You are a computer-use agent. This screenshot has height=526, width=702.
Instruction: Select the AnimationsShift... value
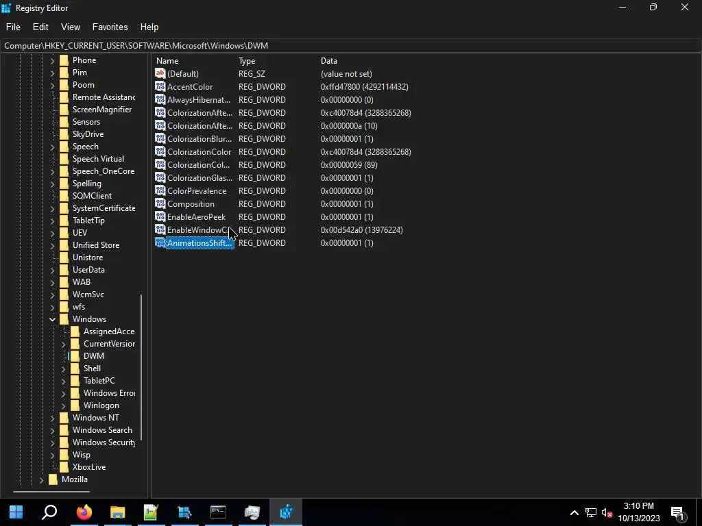click(x=199, y=243)
